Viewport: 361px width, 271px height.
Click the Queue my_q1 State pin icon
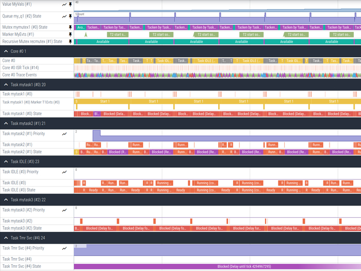point(70,16)
